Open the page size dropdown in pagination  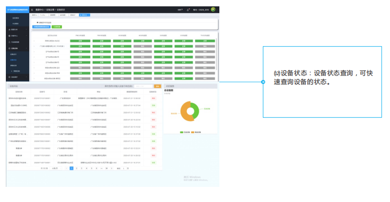tap(55, 168)
